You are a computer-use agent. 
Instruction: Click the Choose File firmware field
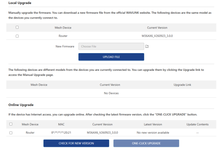click(x=111, y=46)
